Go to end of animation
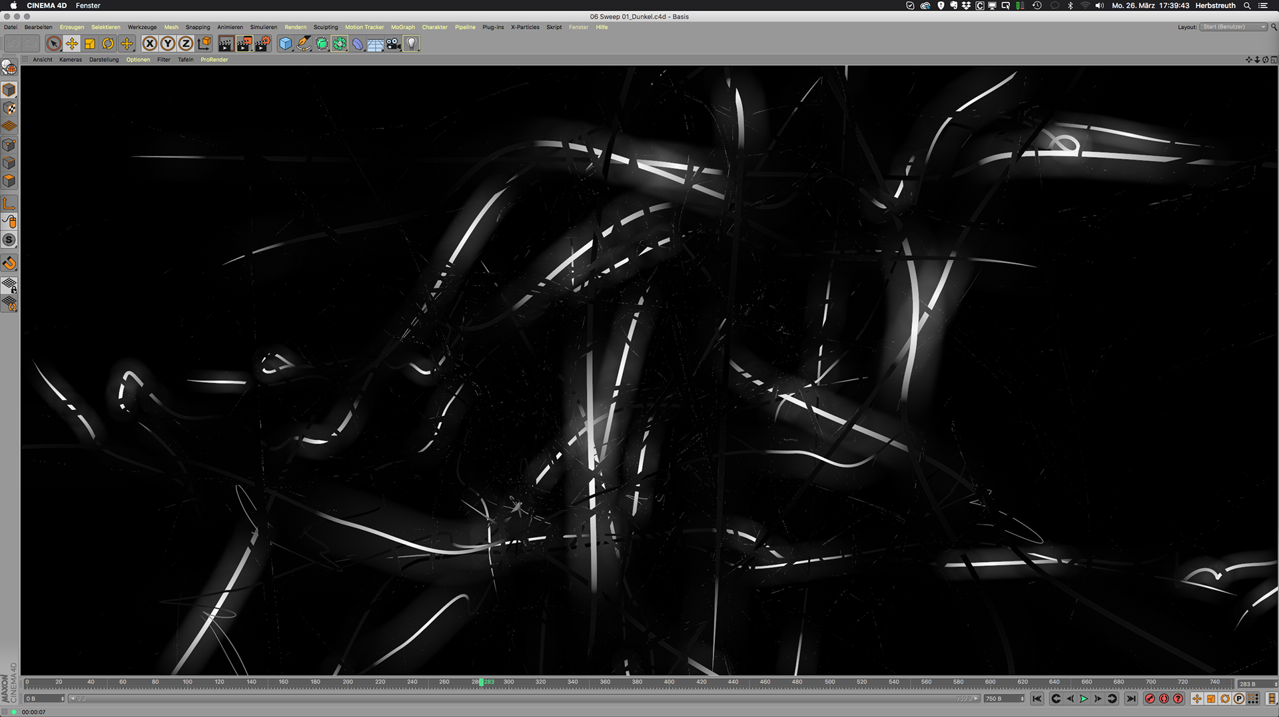Image resolution: width=1279 pixels, height=717 pixels. [x=1130, y=698]
